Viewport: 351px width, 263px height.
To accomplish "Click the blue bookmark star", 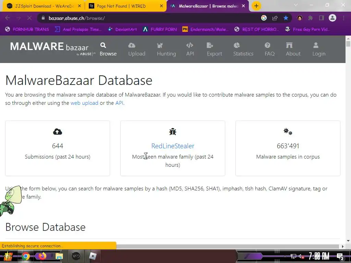I will click(286, 18).
